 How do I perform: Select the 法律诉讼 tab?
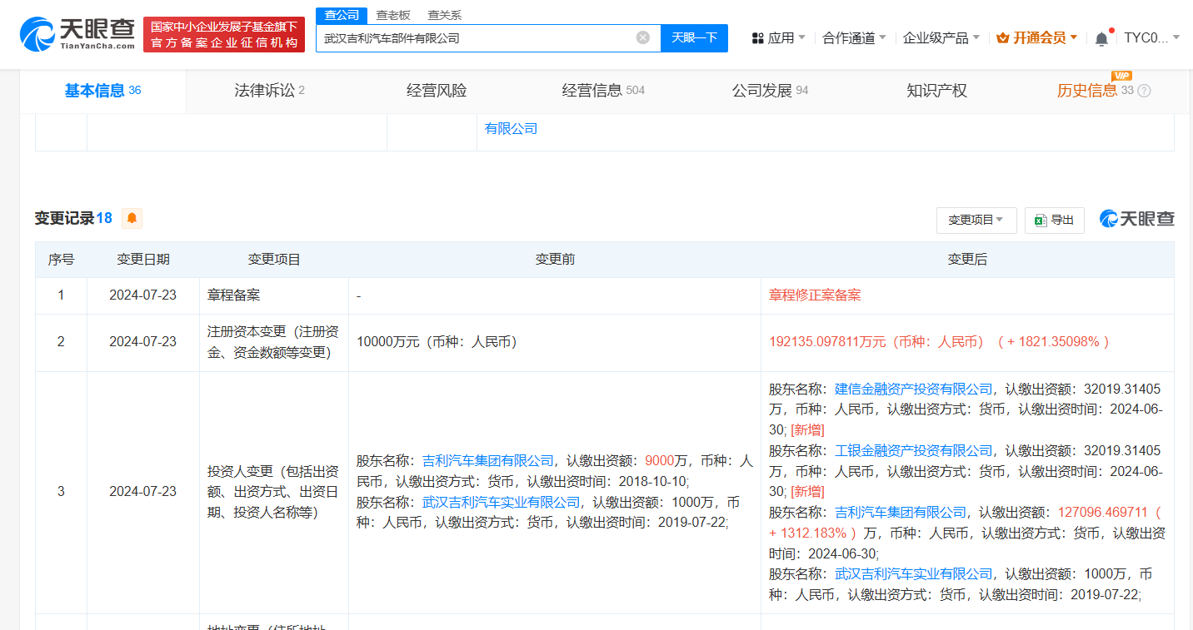point(270,91)
